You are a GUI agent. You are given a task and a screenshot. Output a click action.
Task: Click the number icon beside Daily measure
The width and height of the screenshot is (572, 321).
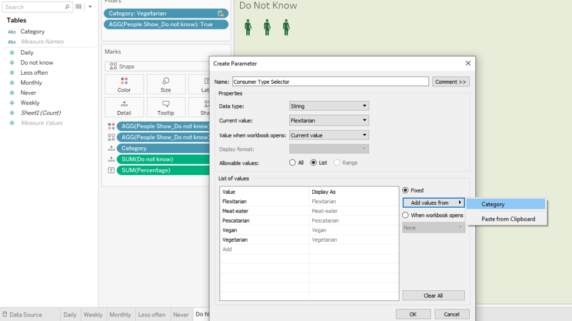[x=12, y=52]
